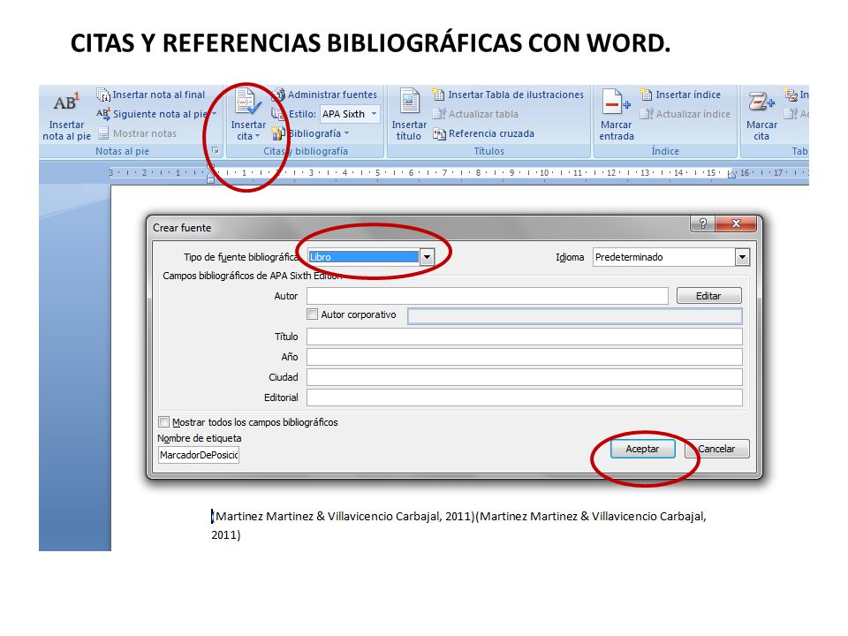
Task: Enable the Autor corporativo checkbox
Action: (x=312, y=314)
